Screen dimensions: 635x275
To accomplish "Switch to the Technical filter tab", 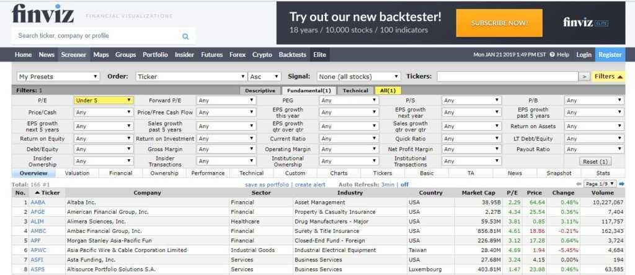I will tap(355, 90).
